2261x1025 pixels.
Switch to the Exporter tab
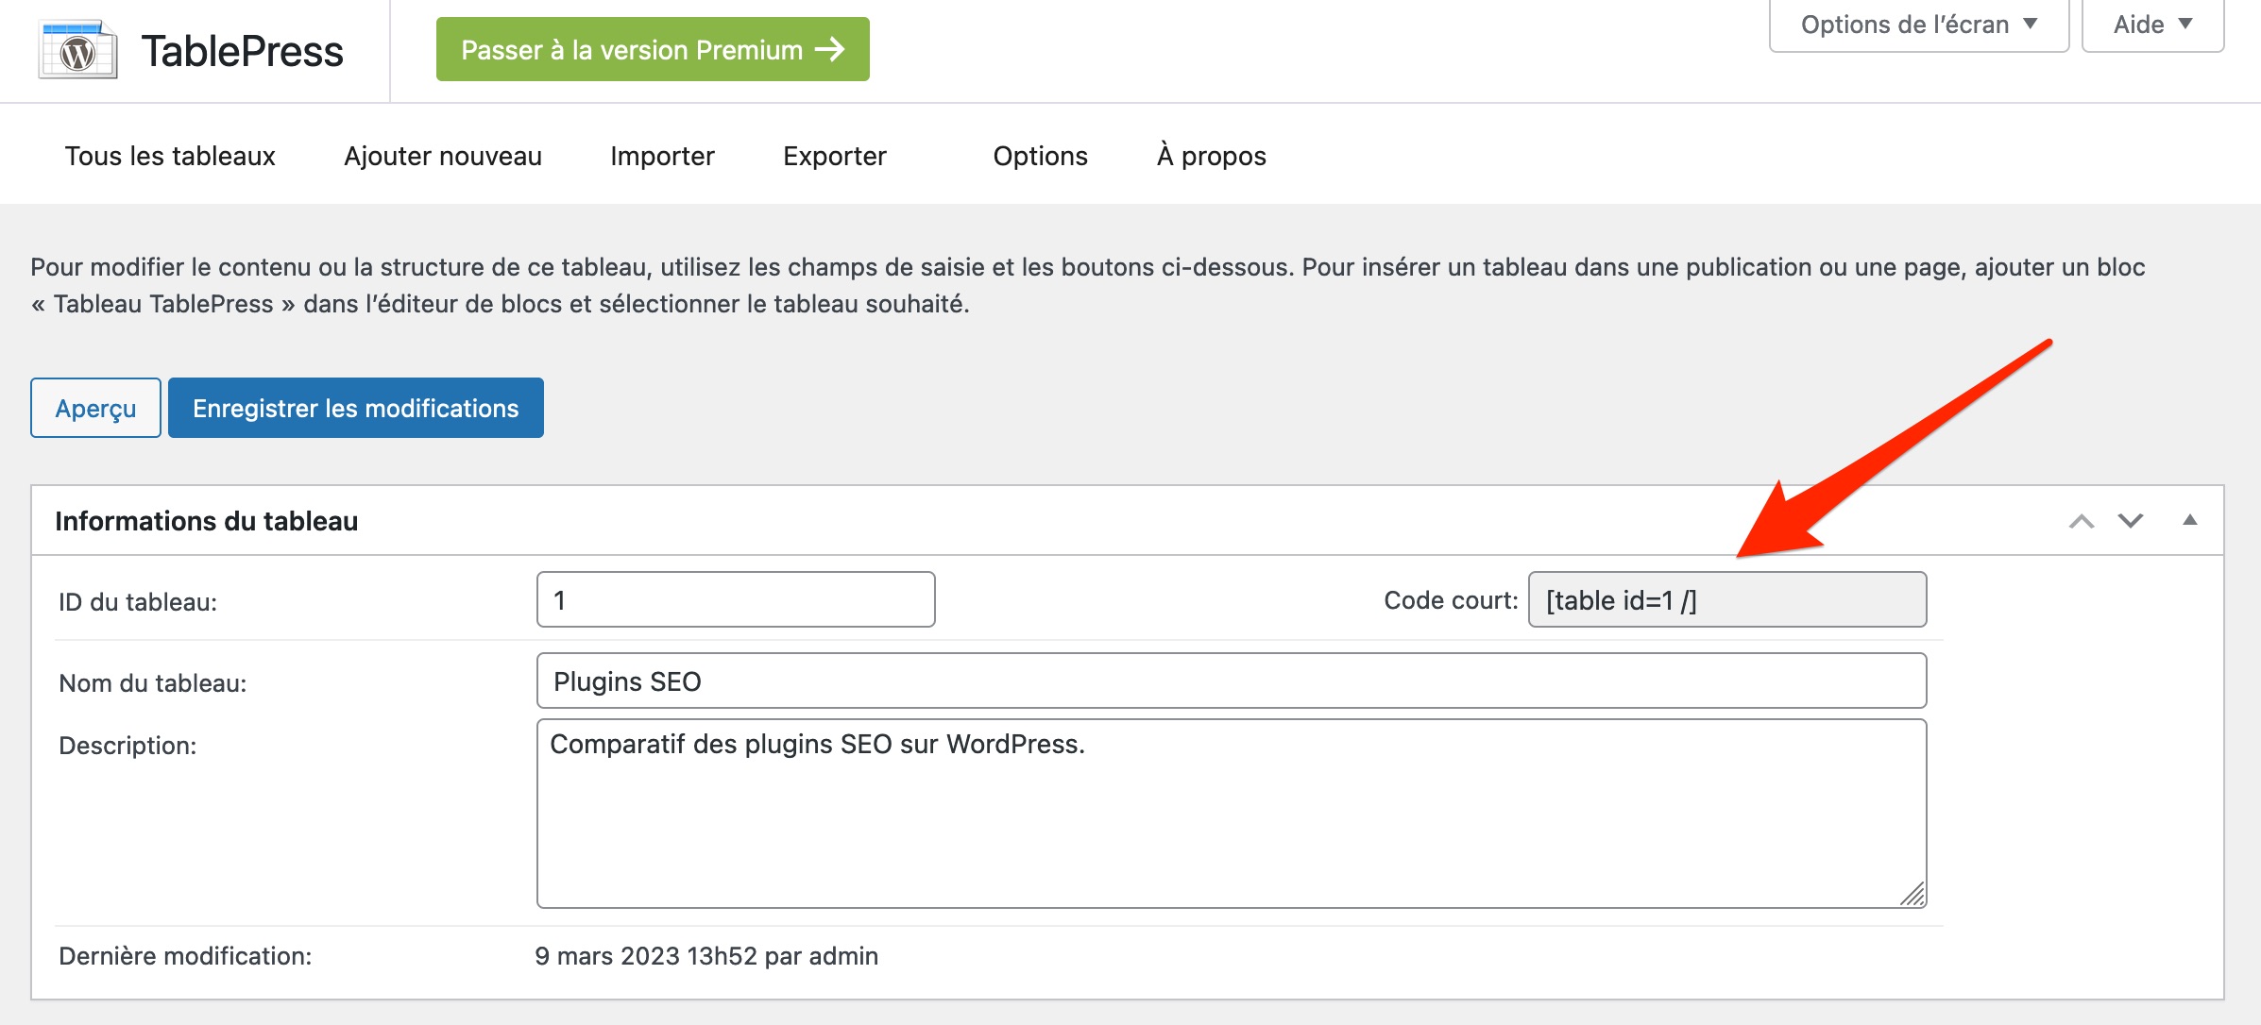835,156
